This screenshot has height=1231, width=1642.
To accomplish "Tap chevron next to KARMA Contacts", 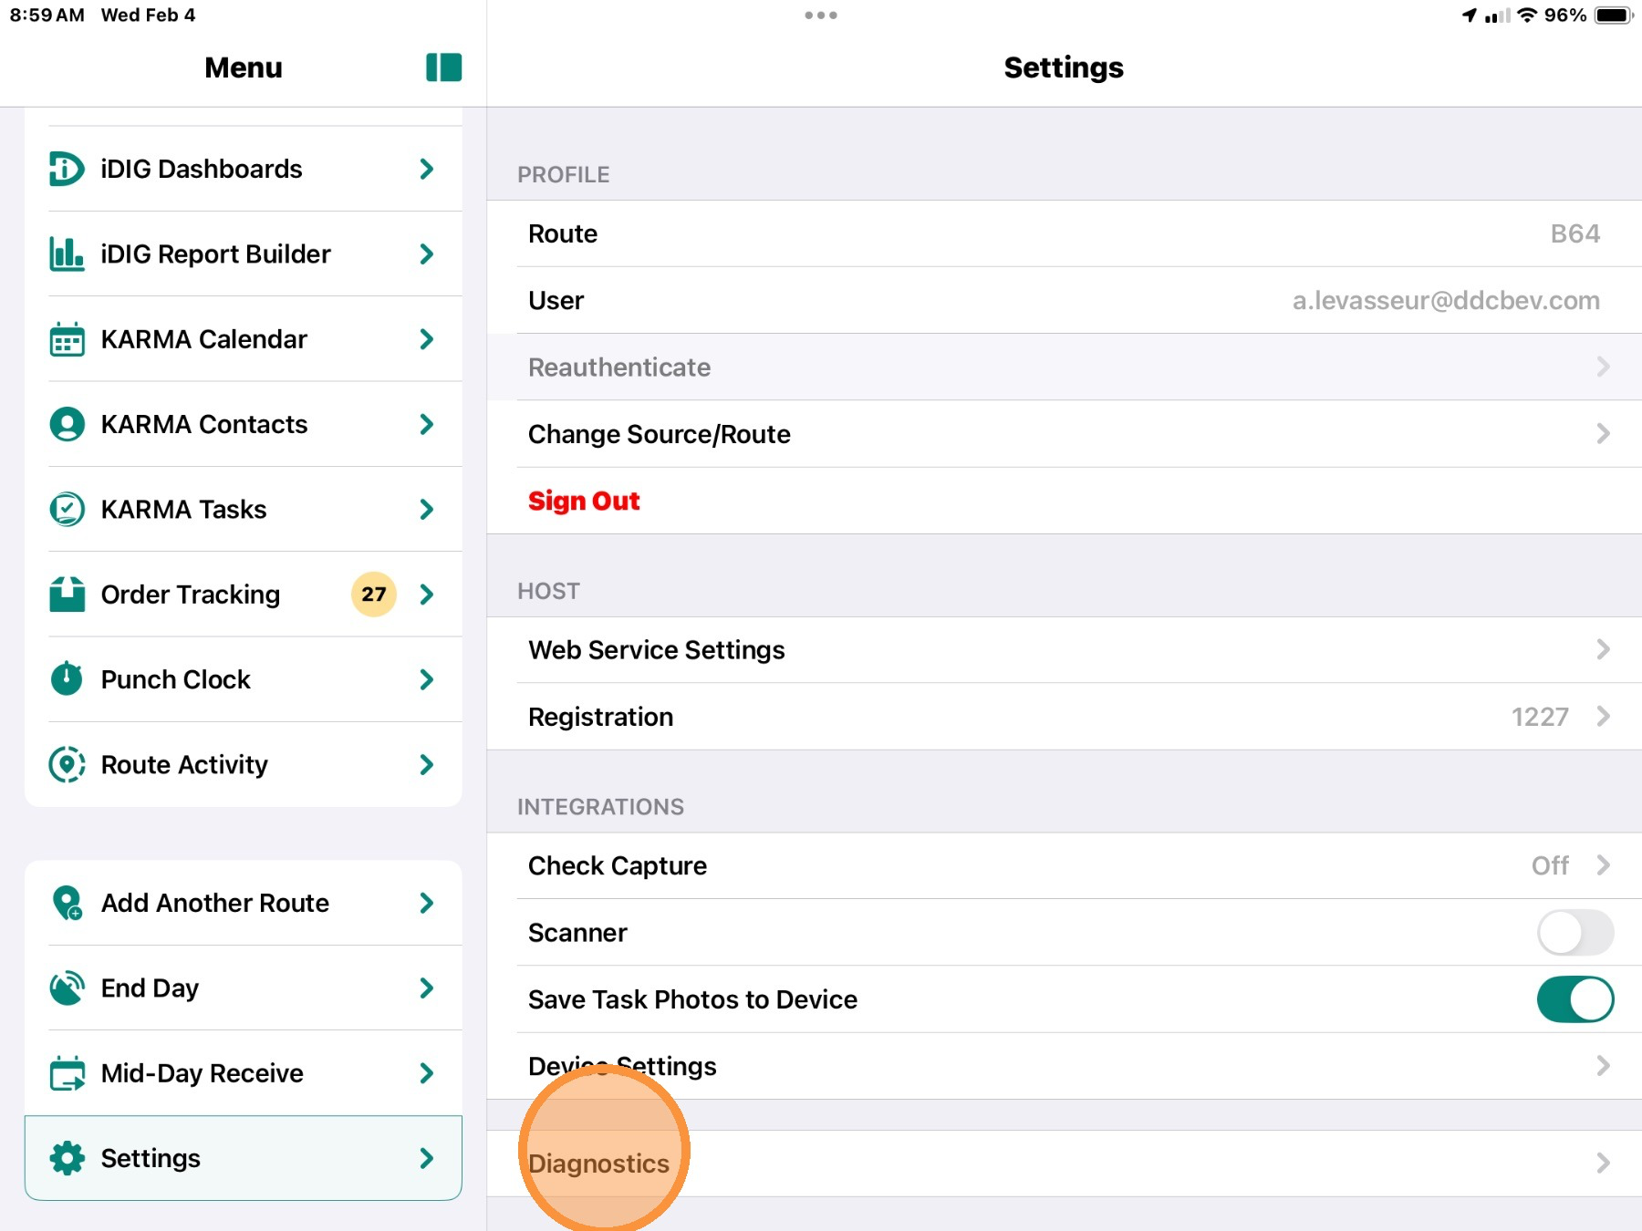I will coord(426,424).
